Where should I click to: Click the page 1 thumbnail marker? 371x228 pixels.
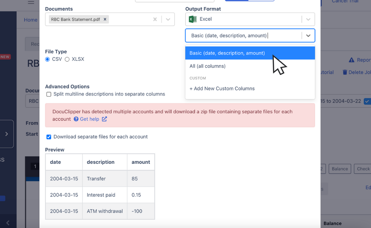pos(35,166)
